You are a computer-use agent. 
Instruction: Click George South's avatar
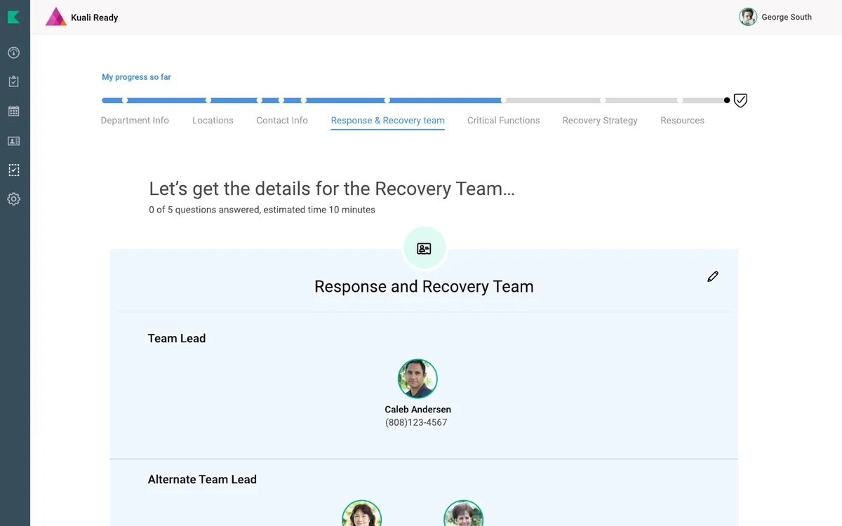(748, 17)
